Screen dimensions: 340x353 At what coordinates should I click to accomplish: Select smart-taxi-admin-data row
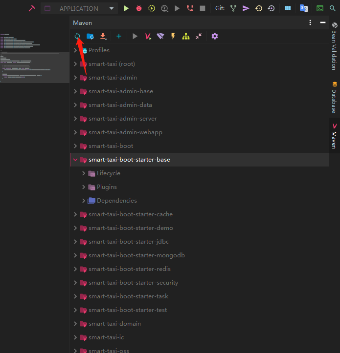200,105
